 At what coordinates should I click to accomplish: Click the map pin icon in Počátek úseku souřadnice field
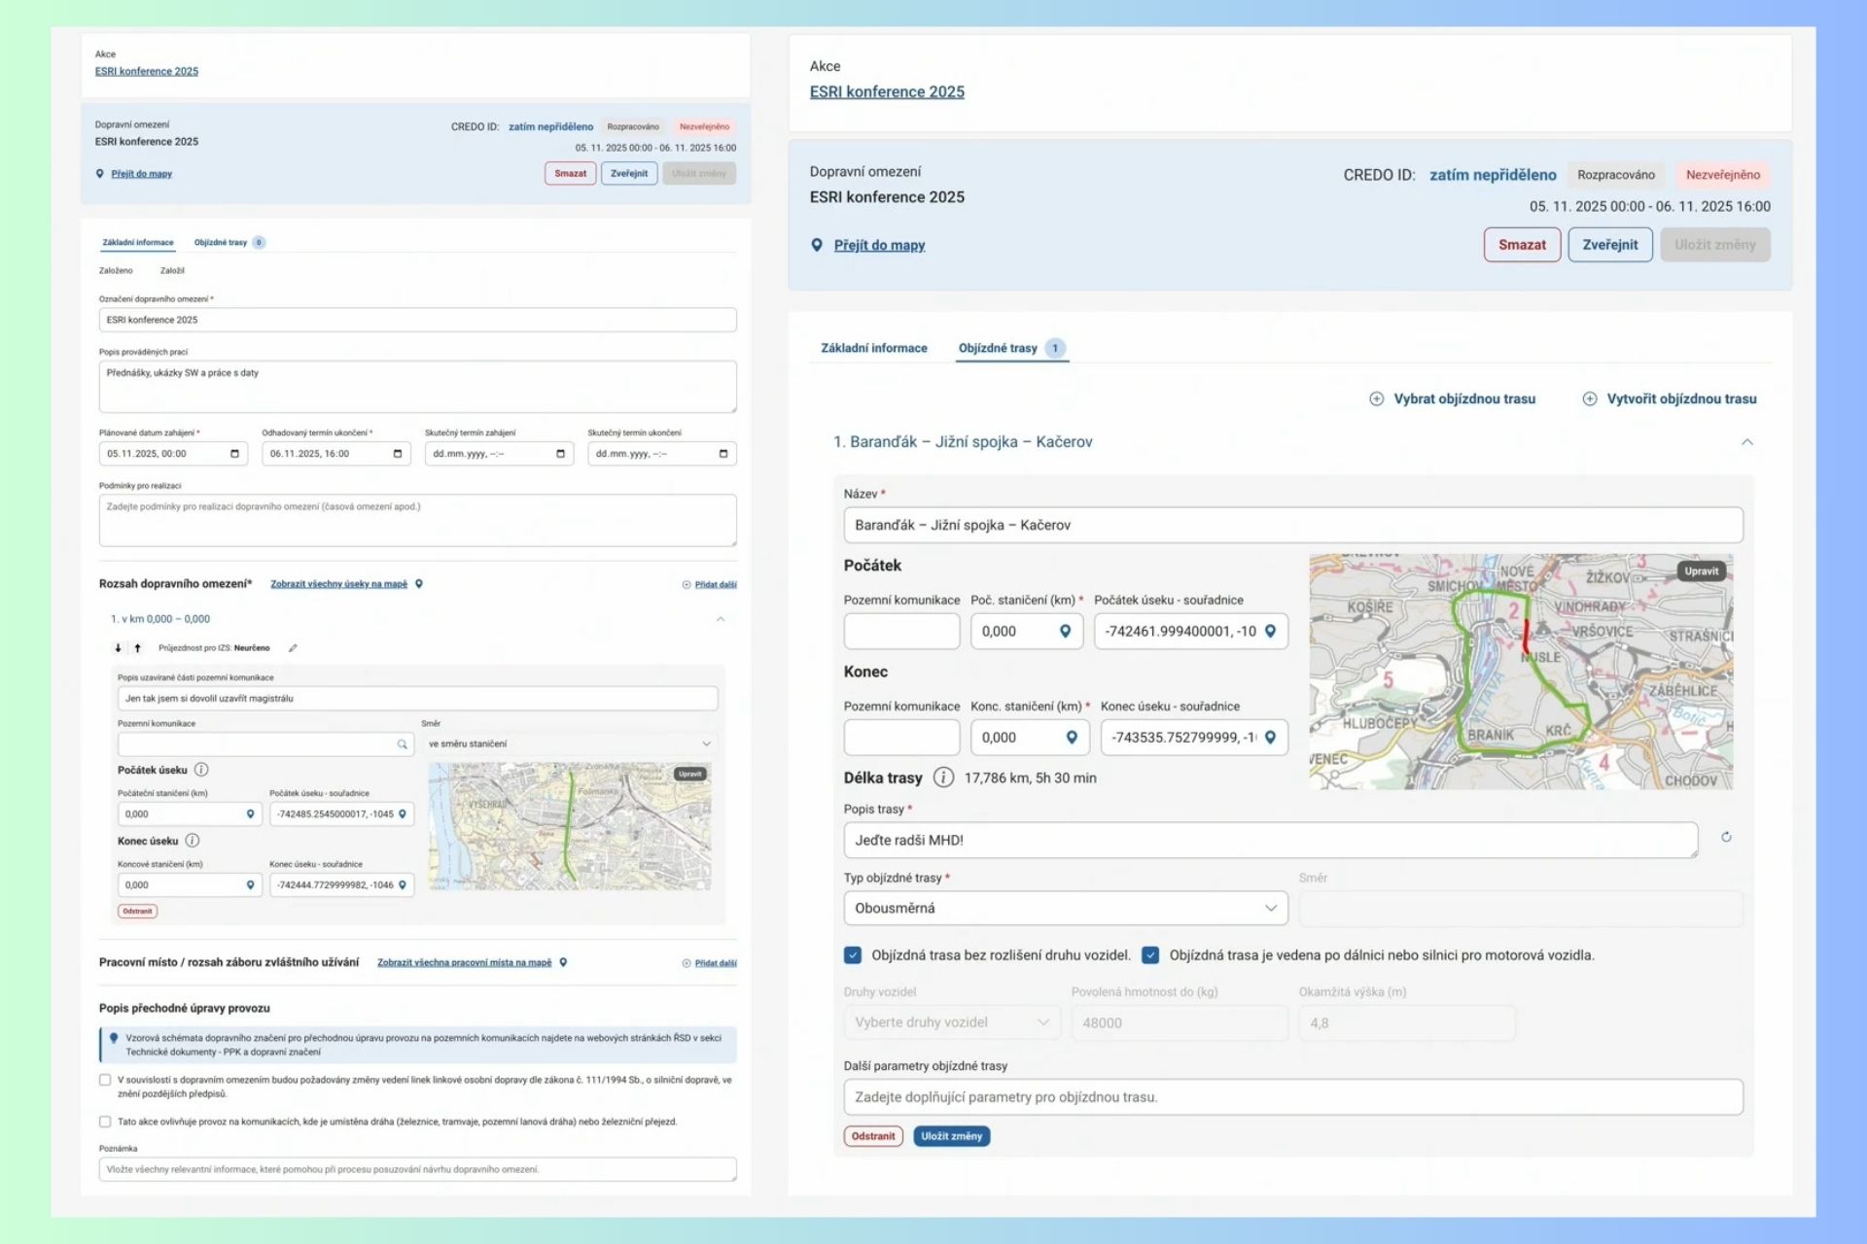click(402, 813)
